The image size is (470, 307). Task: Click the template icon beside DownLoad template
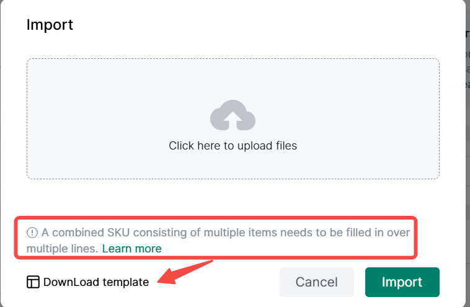point(33,282)
